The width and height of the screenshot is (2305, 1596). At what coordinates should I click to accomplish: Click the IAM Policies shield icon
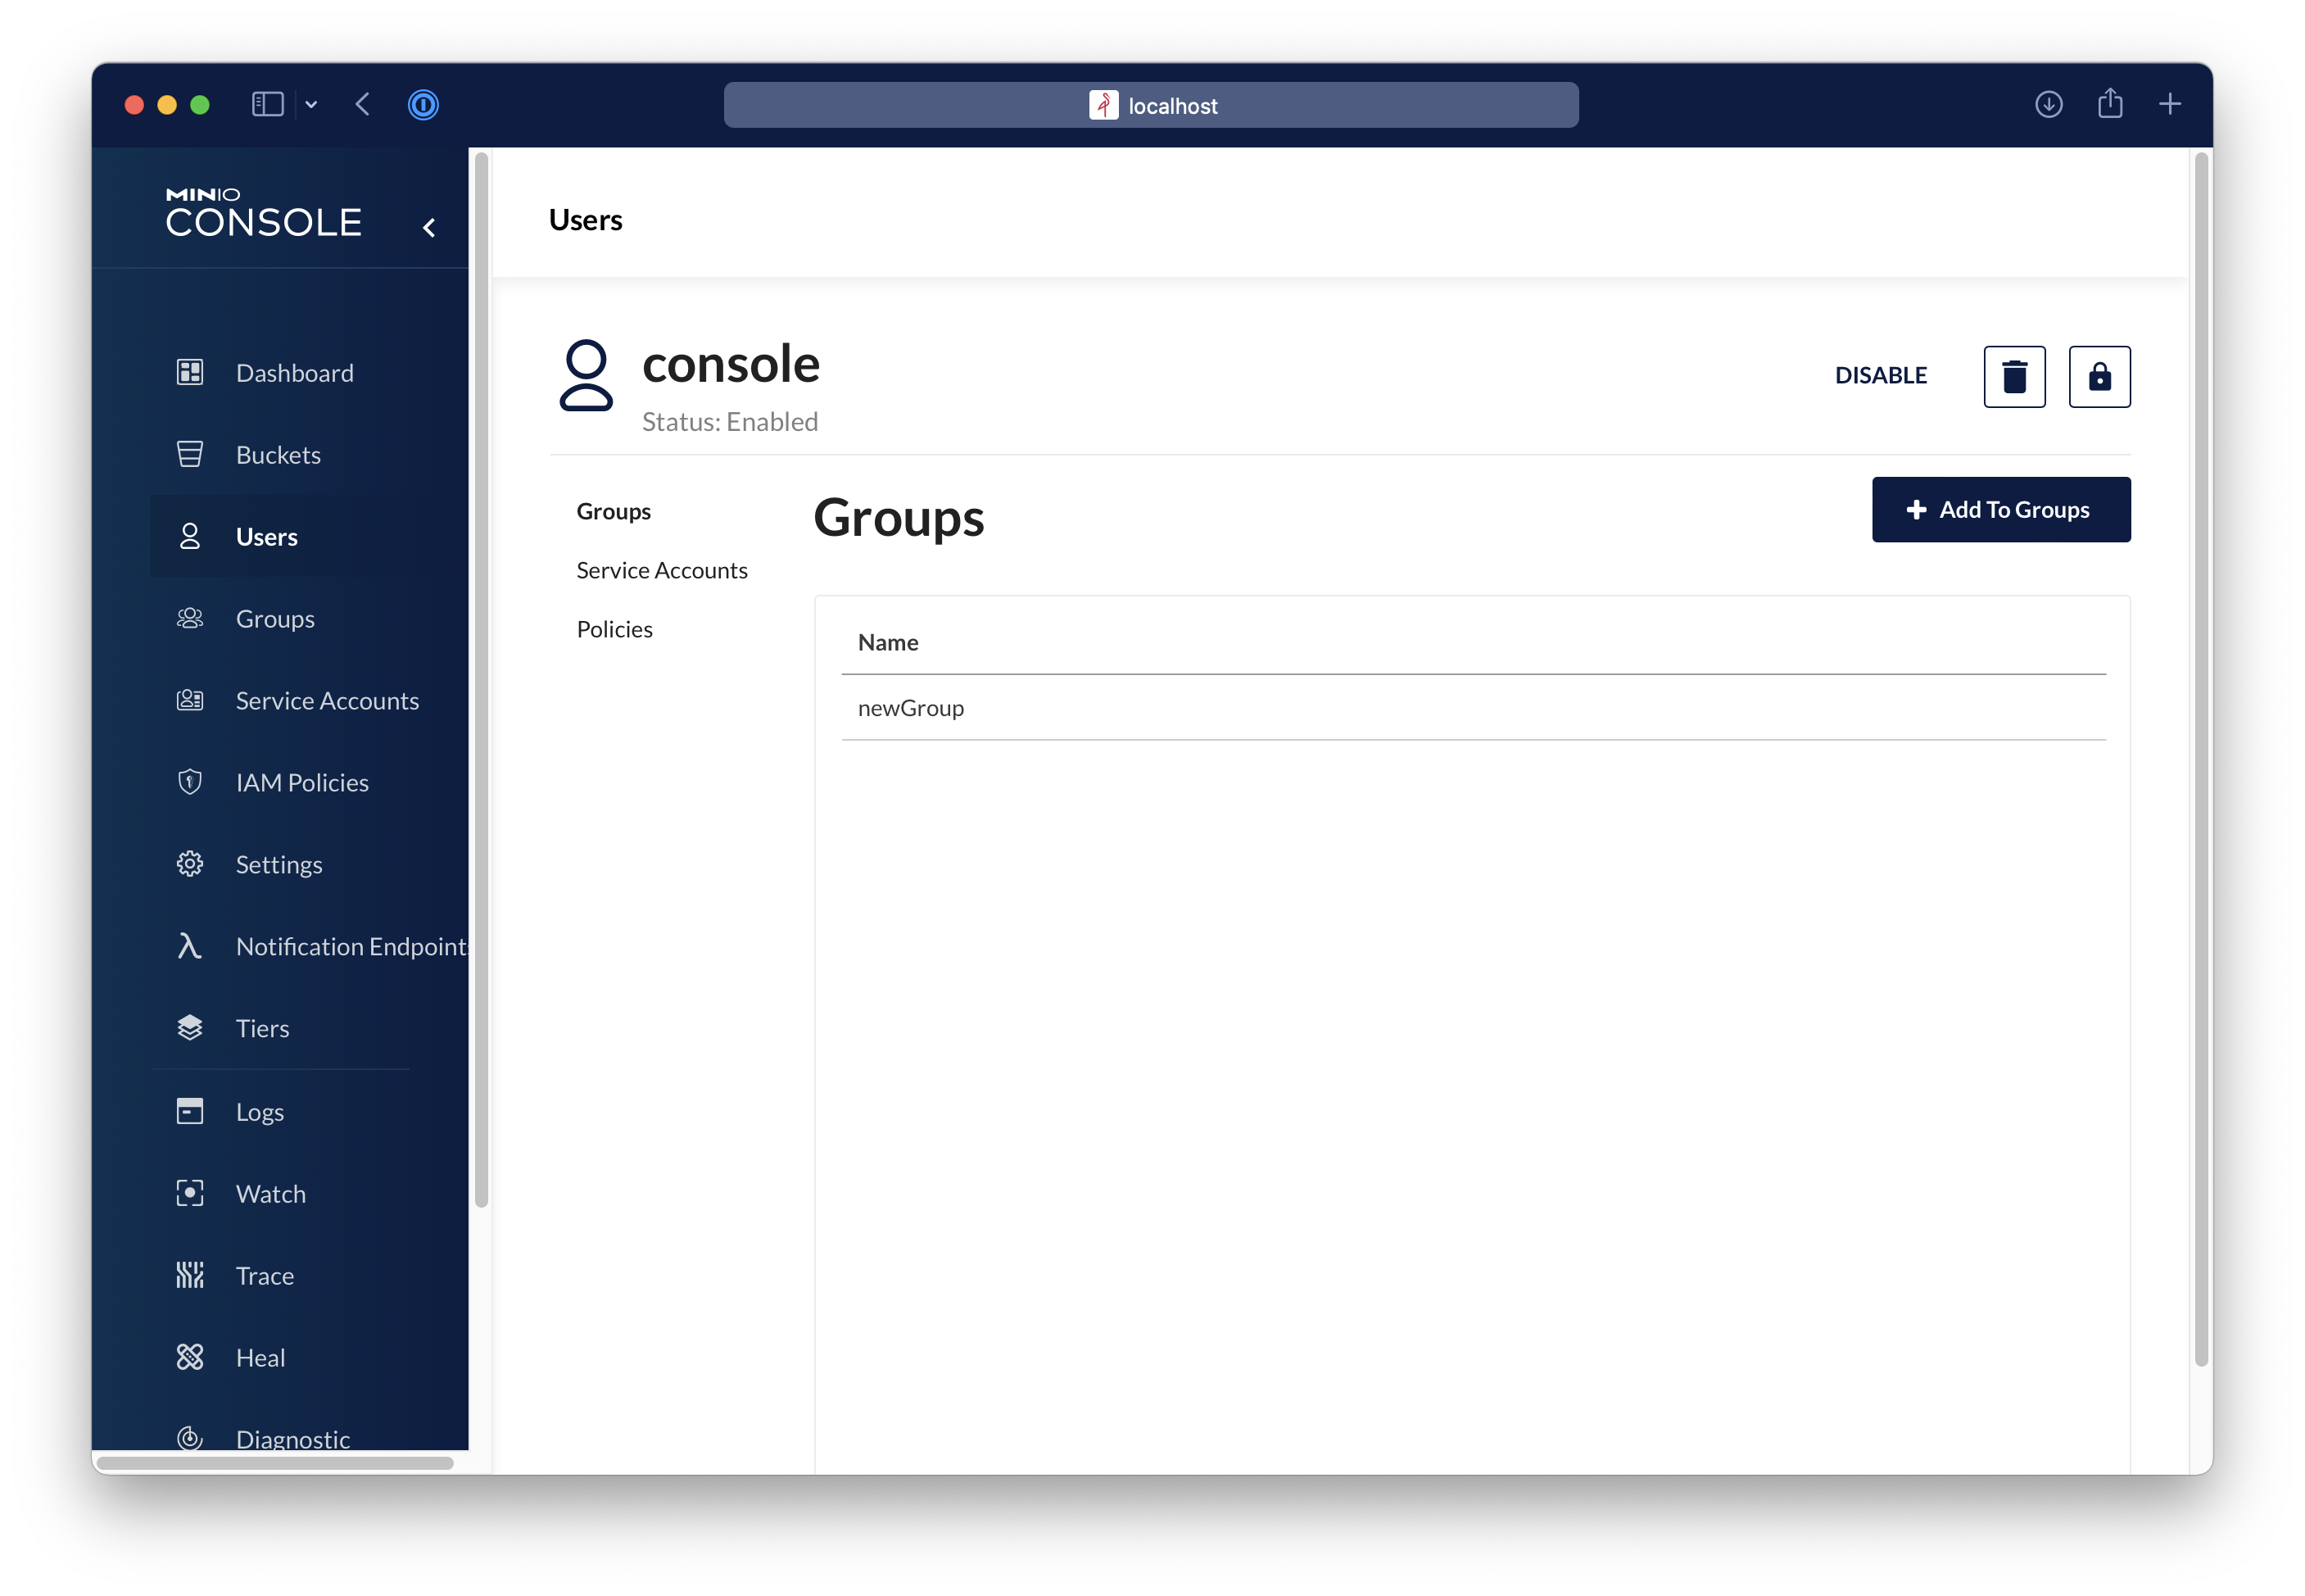190,782
